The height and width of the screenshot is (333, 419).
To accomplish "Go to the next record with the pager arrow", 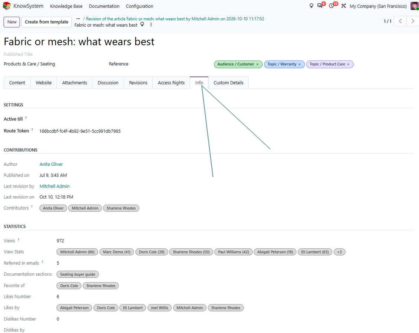I will click(x=413, y=21).
